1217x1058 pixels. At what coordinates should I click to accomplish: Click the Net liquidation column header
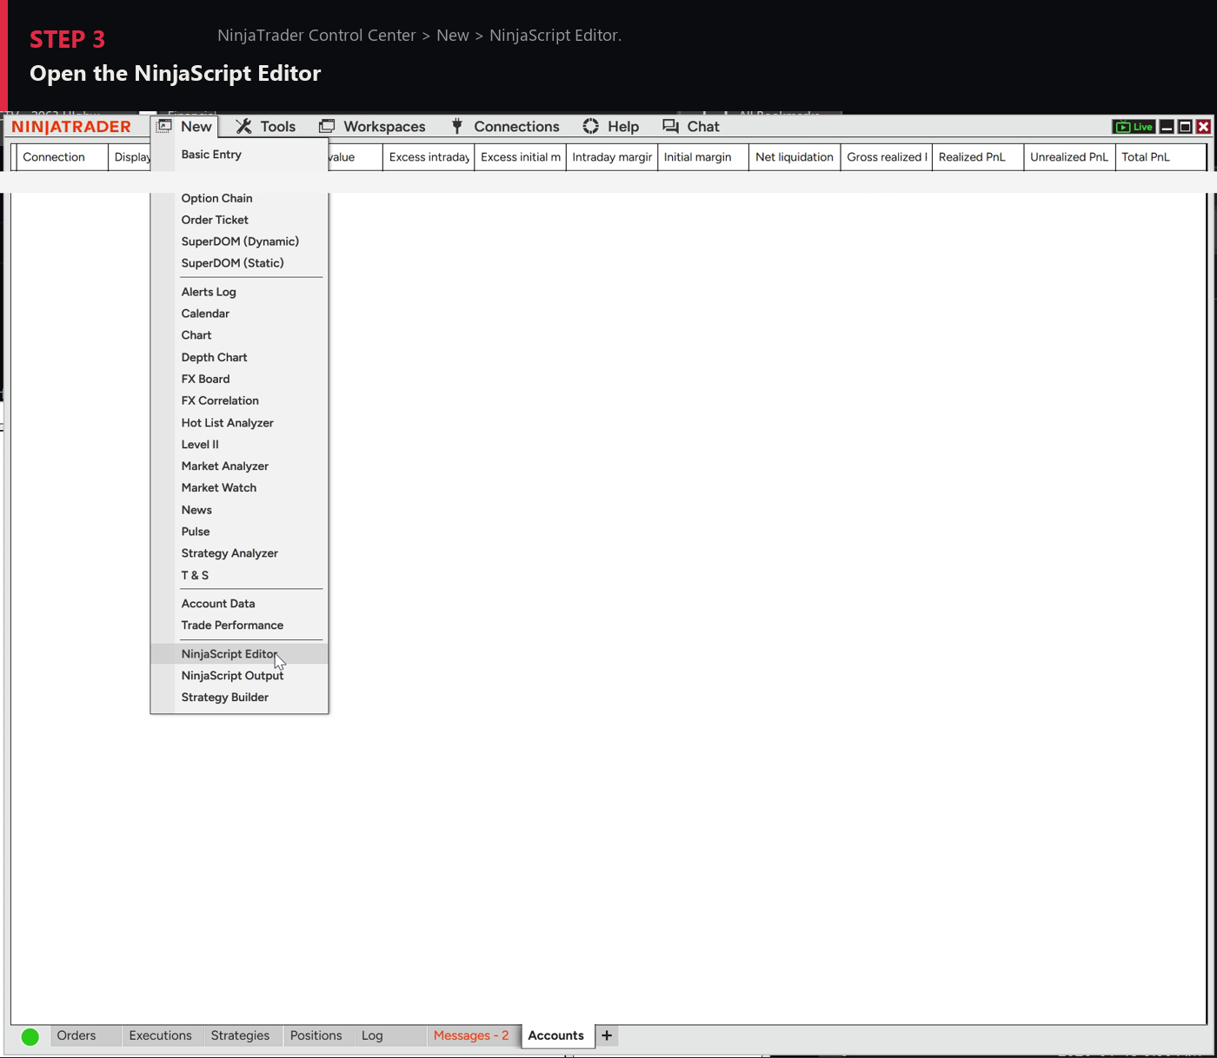click(795, 157)
